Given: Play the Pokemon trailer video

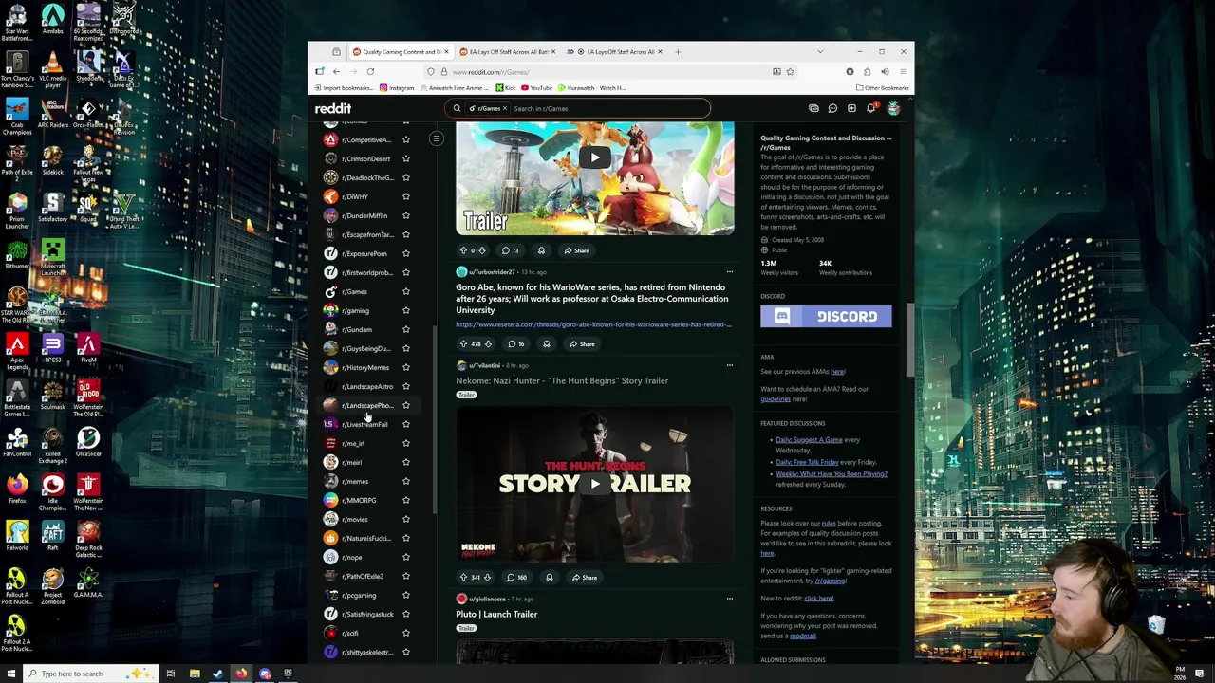Looking at the screenshot, I should click(595, 157).
